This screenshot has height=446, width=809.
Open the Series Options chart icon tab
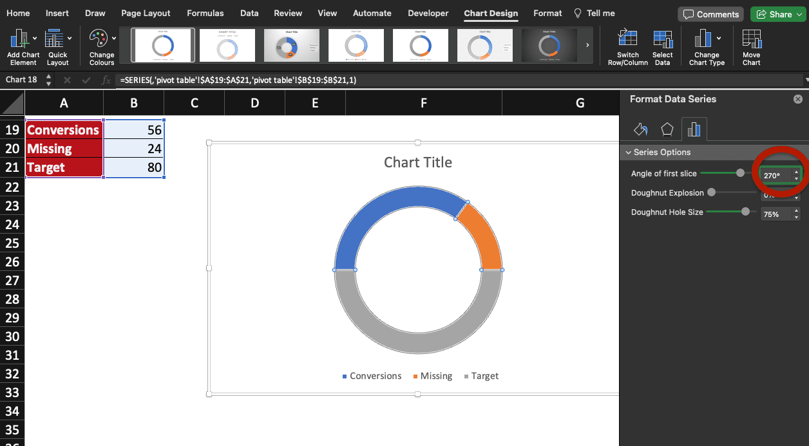point(694,129)
